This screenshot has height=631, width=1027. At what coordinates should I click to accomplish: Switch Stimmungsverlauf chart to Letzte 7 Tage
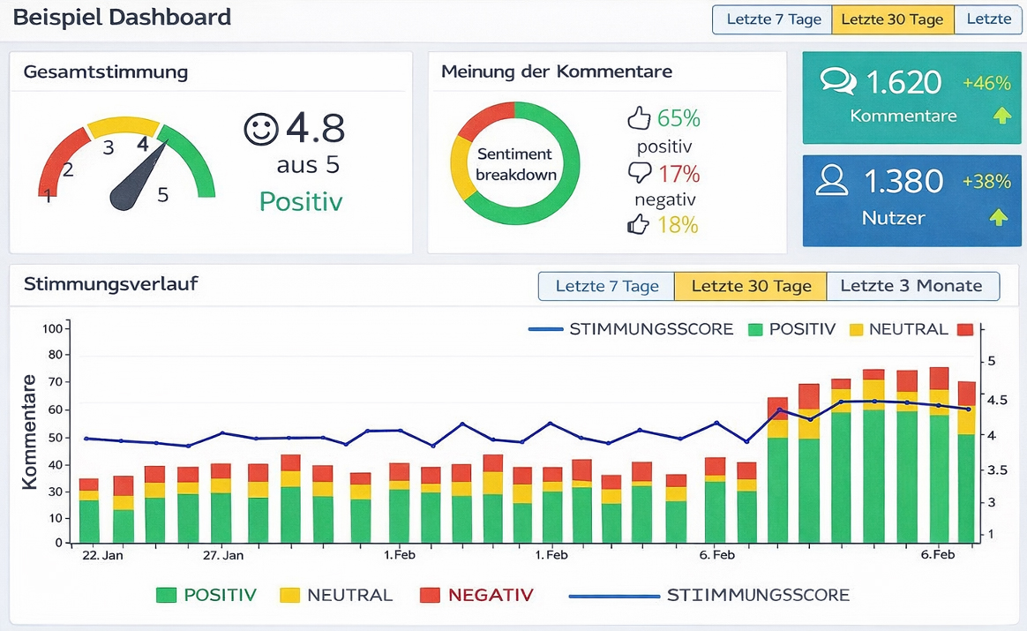tap(606, 286)
